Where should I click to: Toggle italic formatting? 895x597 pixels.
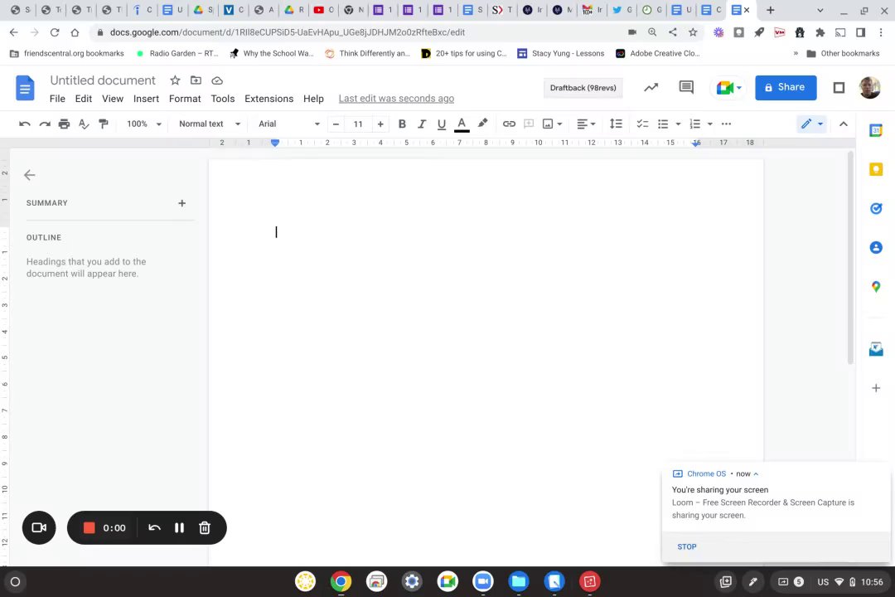tap(422, 124)
